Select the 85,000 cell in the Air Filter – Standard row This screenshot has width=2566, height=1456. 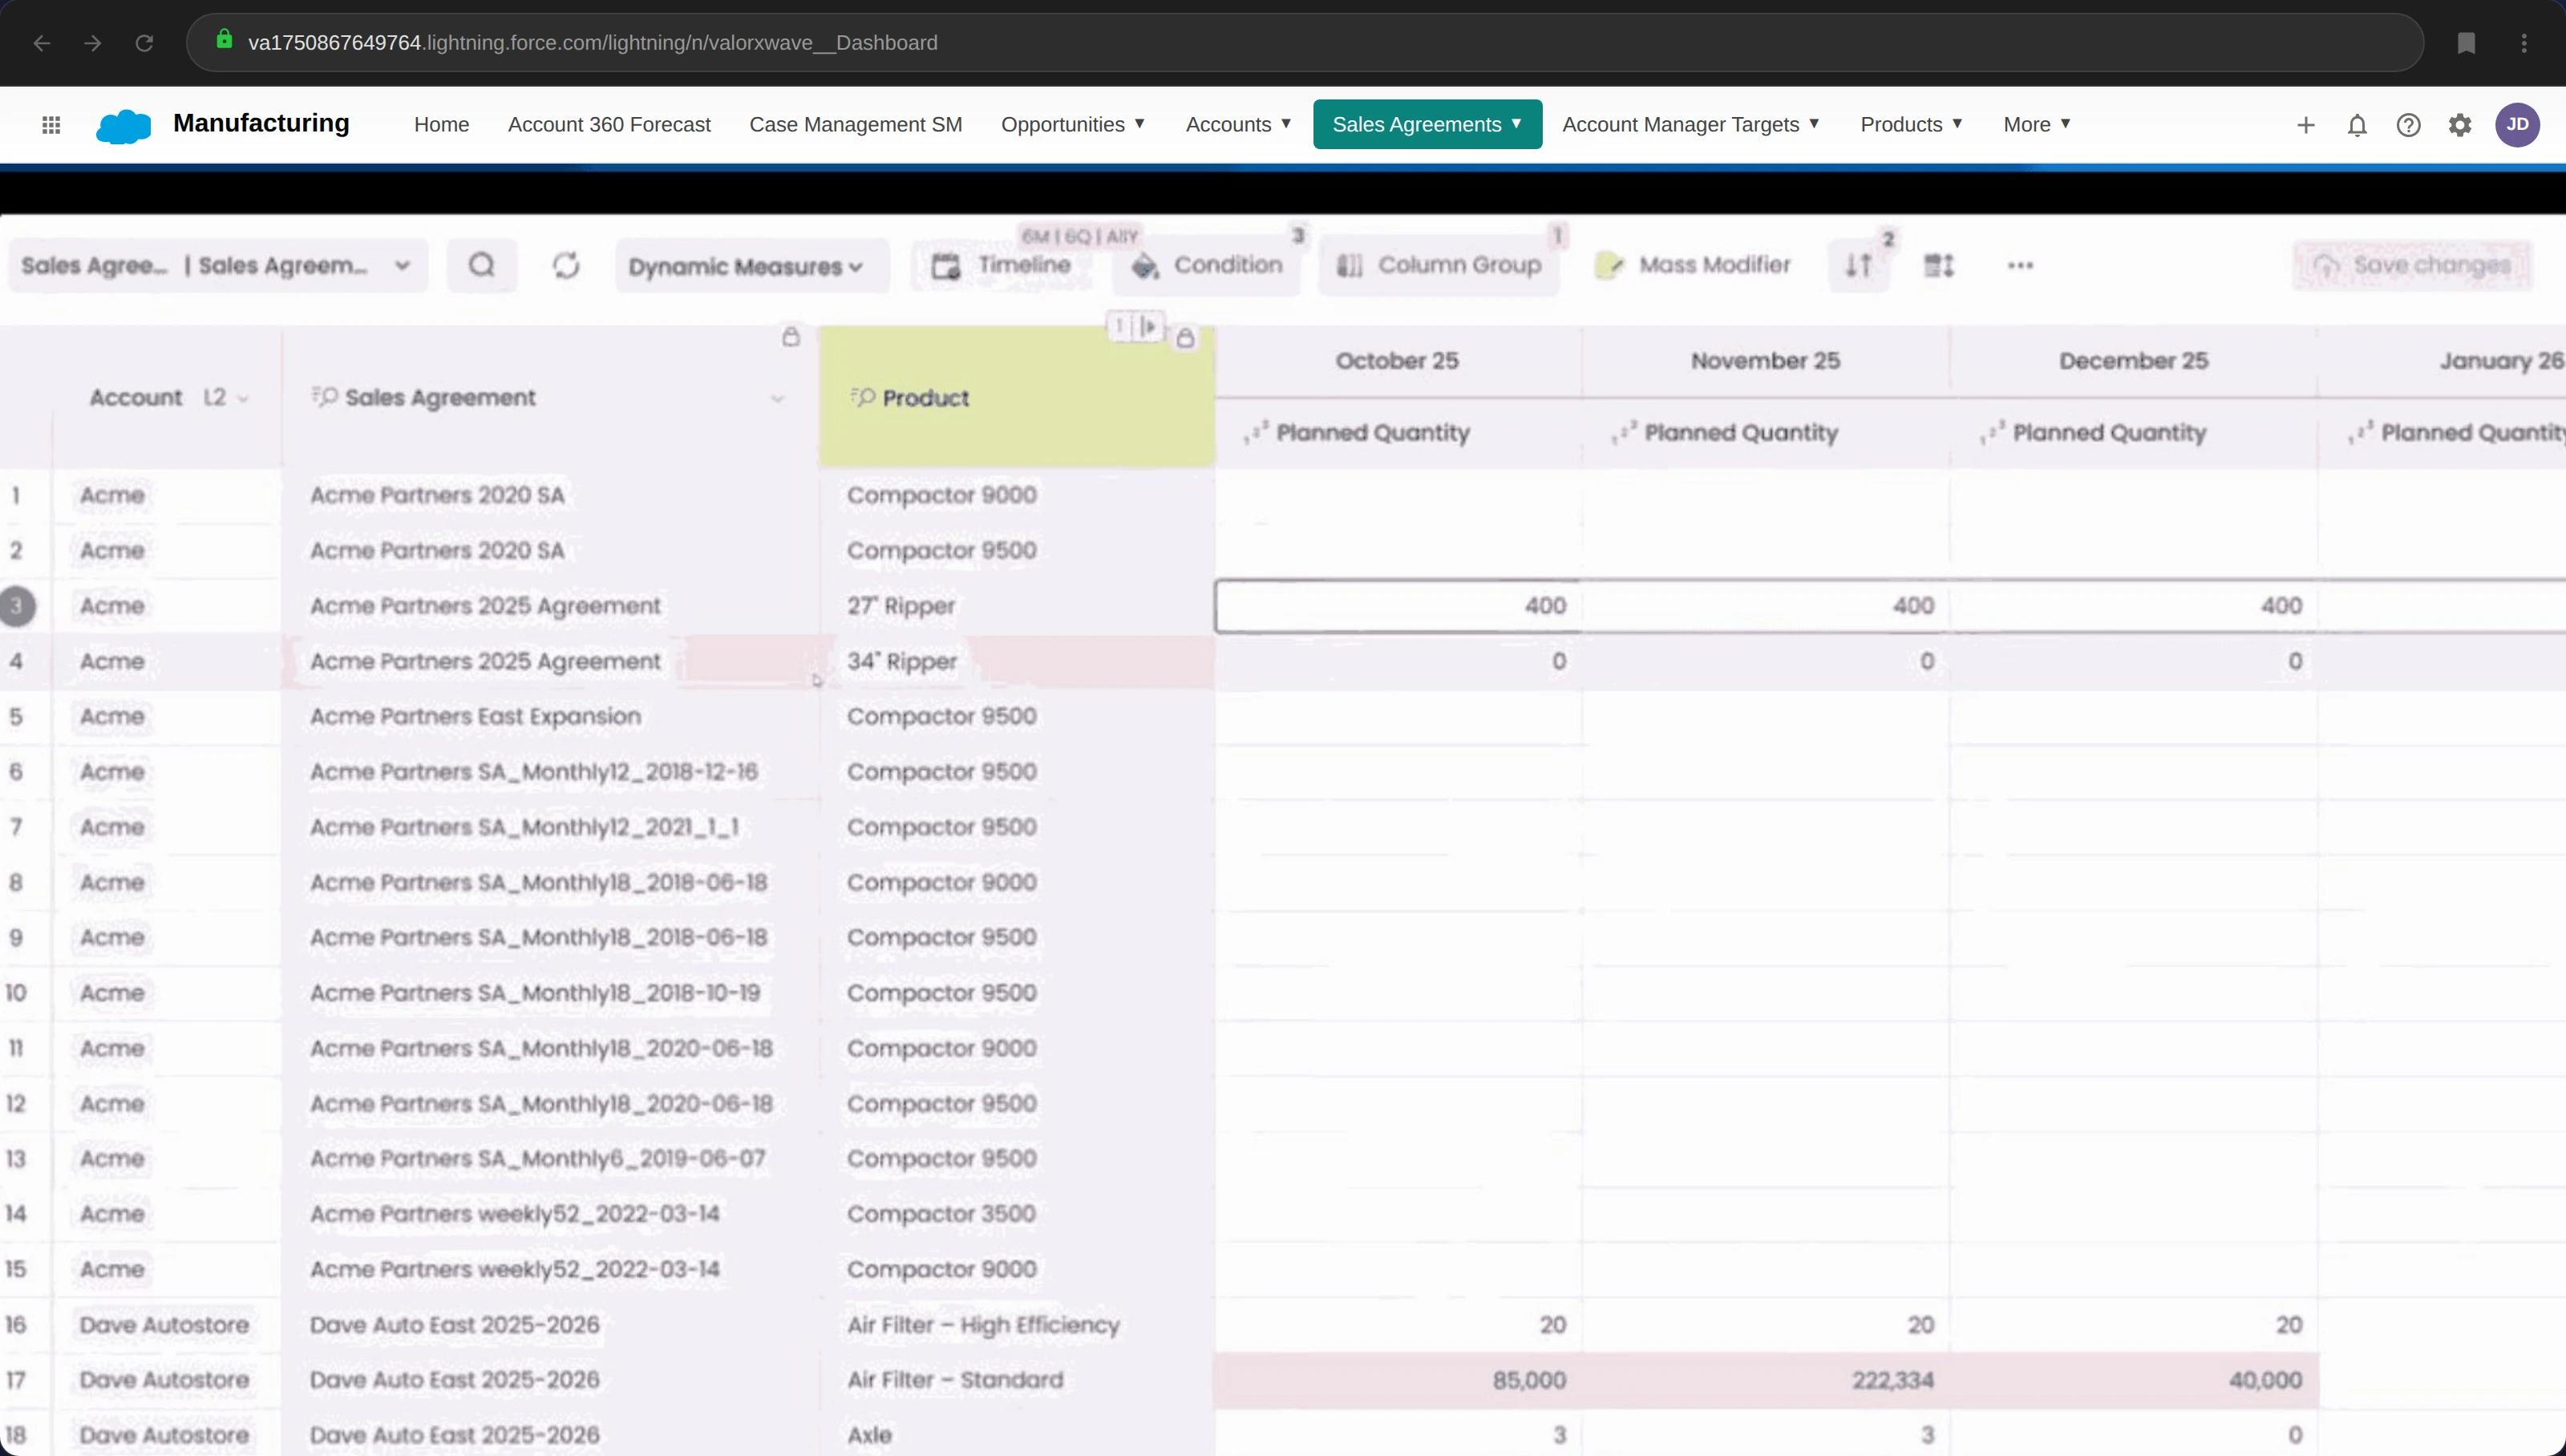(x=1398, y=1380)
